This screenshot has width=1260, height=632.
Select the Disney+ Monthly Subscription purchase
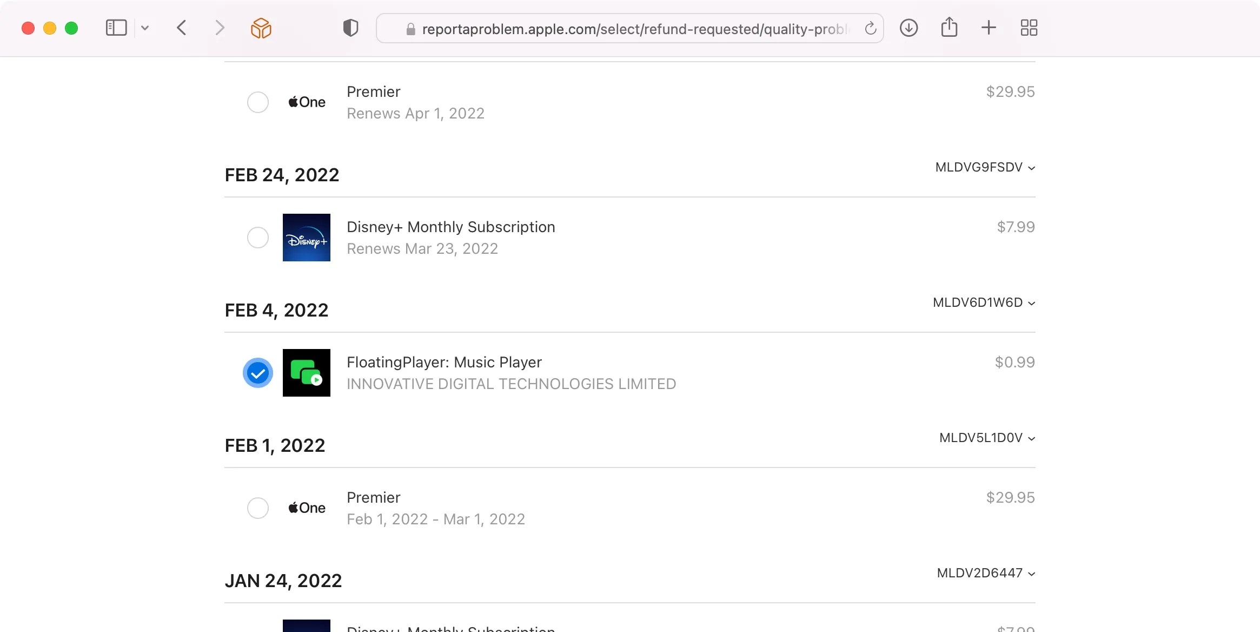tap(258, 237)
